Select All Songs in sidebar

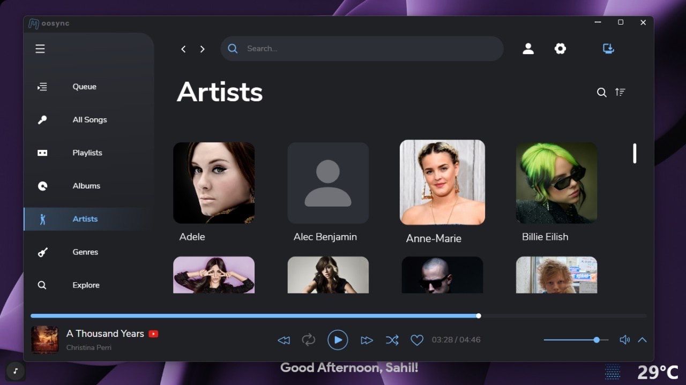(89, 120)
